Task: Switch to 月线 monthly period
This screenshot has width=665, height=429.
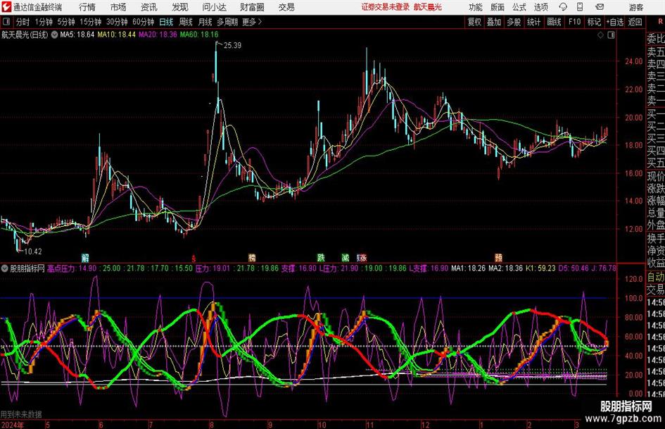Action: 205,22
